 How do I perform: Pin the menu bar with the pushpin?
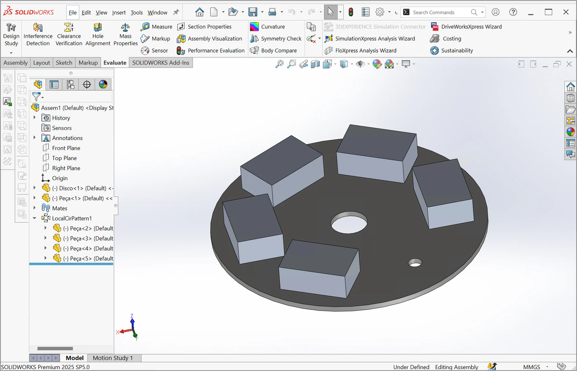tap(176, 12)
